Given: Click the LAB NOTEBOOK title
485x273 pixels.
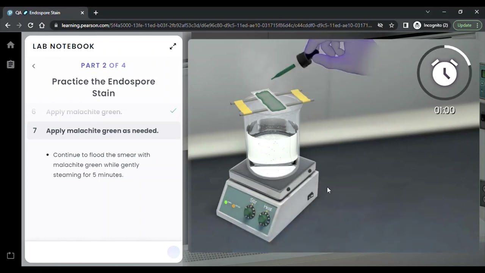Looking at the screenshot, I should [64, 46].
